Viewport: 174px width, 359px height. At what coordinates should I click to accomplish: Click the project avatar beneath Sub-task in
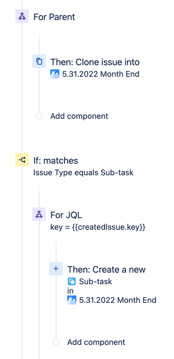click(72, 300)
